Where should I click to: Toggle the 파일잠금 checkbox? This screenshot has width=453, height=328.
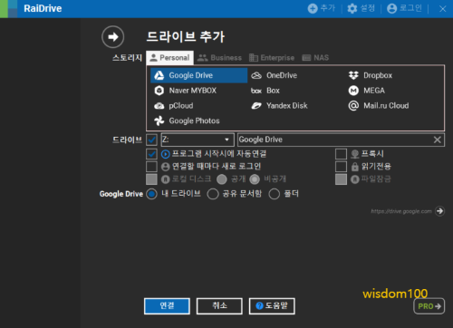[341, 179]
